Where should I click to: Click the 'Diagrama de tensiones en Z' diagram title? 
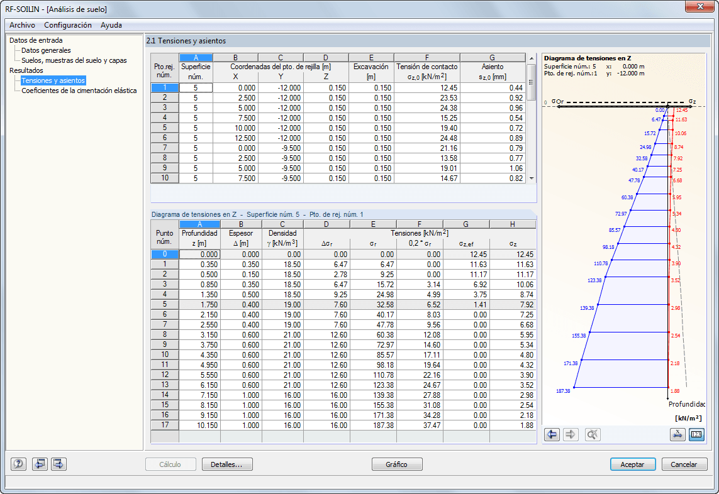click(588, 58)
